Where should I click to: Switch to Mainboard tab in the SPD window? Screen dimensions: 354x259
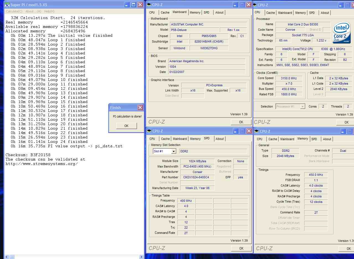180,139
